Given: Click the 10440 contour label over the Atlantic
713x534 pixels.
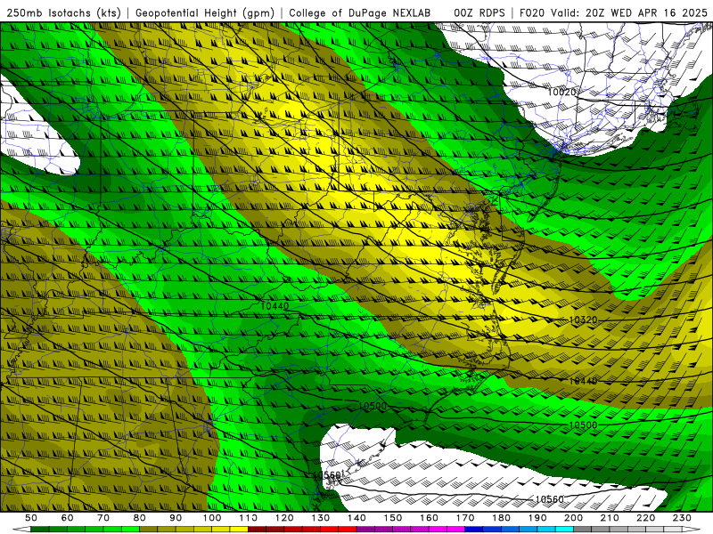Looking at the screenshot, I should click(583, 381).
